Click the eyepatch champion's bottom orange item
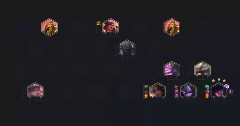The width and height of the screenshot is (240, 126). click(146, 96)
